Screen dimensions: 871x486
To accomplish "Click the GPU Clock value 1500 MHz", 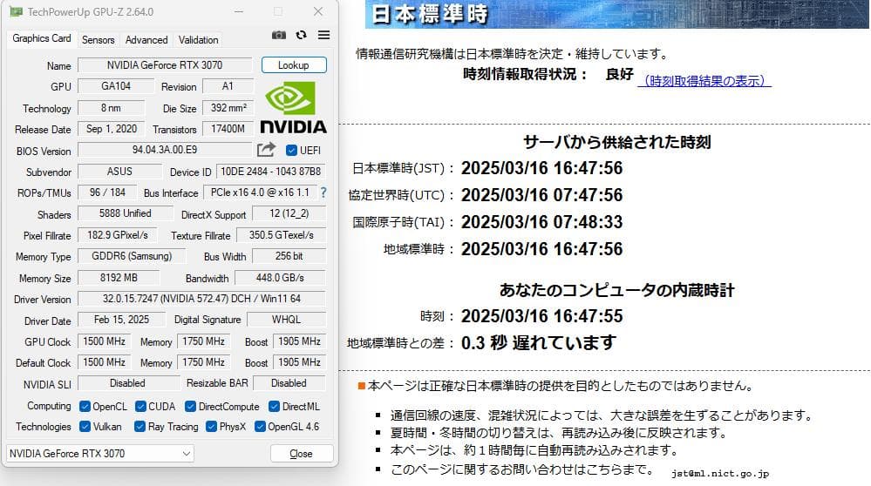I will 105,341.
